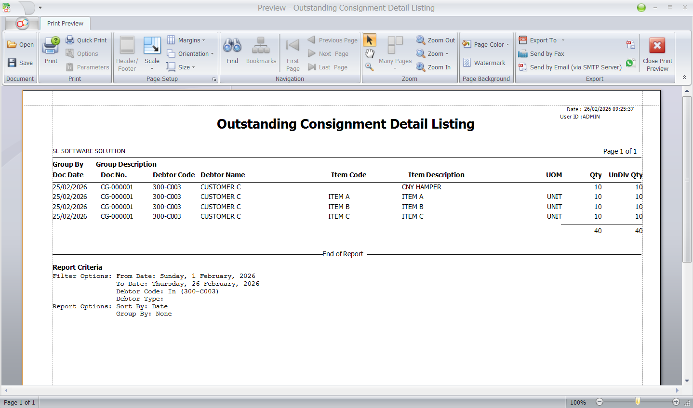Switch to the Print Preview ribbon tab

pos(65,23)
